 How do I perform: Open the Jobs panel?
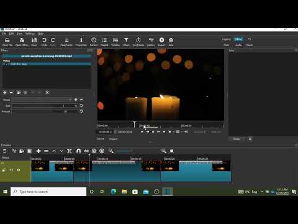(171, 42)
